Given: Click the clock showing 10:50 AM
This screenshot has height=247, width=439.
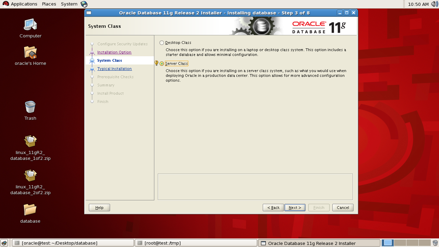Looking at the screenshot, I should [x=418, y=4].
